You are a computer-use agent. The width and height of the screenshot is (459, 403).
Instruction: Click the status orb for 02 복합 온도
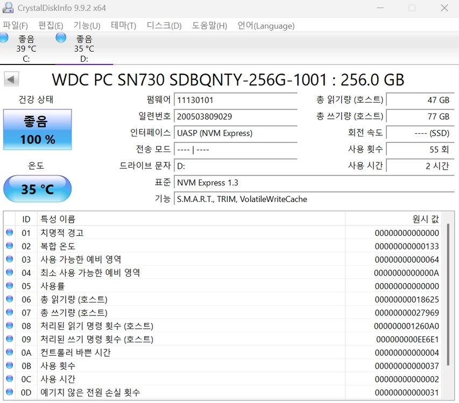click(x=9, y=246)
